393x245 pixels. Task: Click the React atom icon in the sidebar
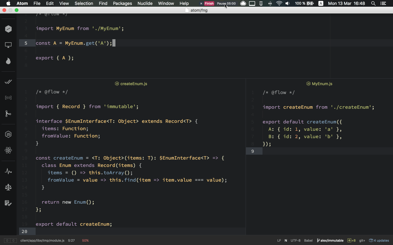pyautogui.click(x=8, y=150)
